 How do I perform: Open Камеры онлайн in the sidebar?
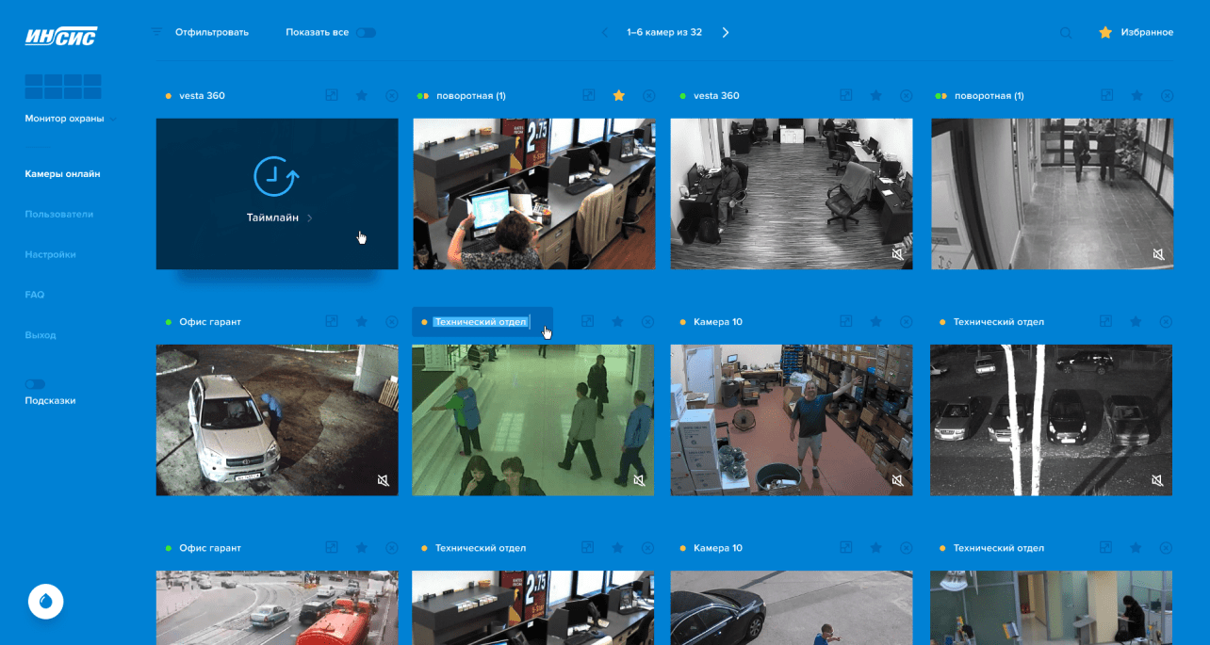(62, 174)
